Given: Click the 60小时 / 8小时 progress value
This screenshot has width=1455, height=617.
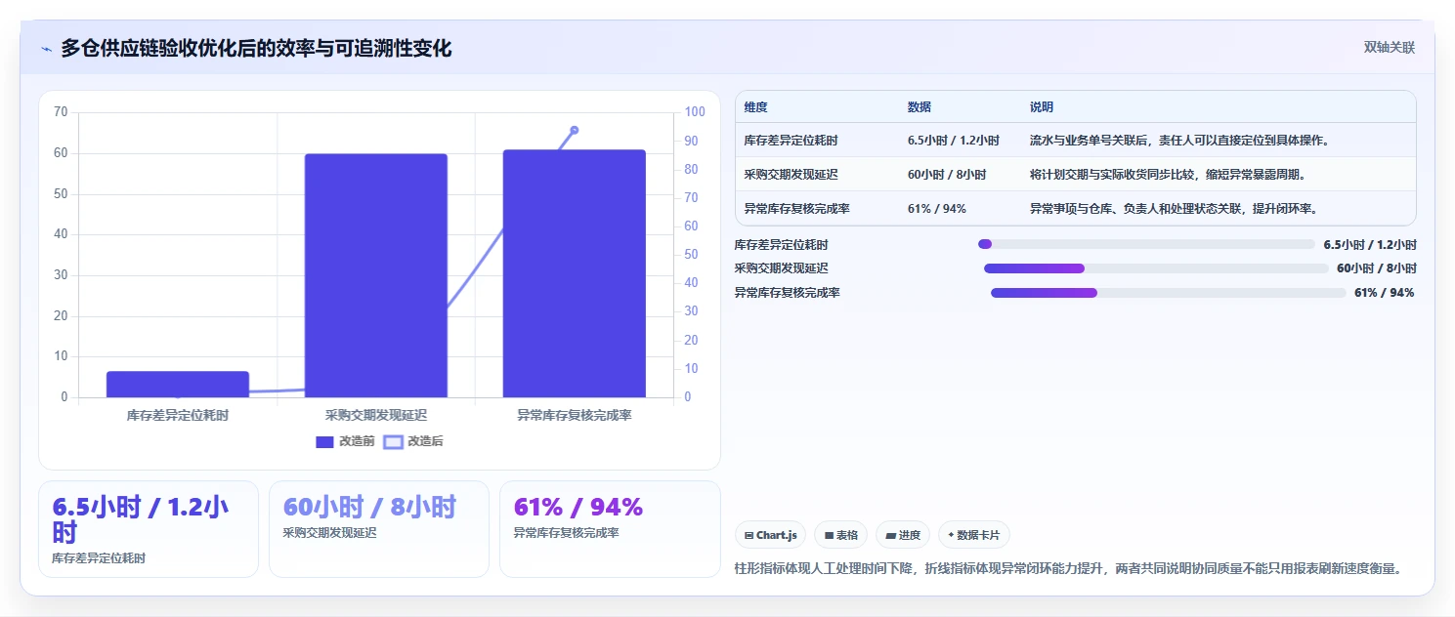Looking at the screenshot, I should tap(1377, 268).
